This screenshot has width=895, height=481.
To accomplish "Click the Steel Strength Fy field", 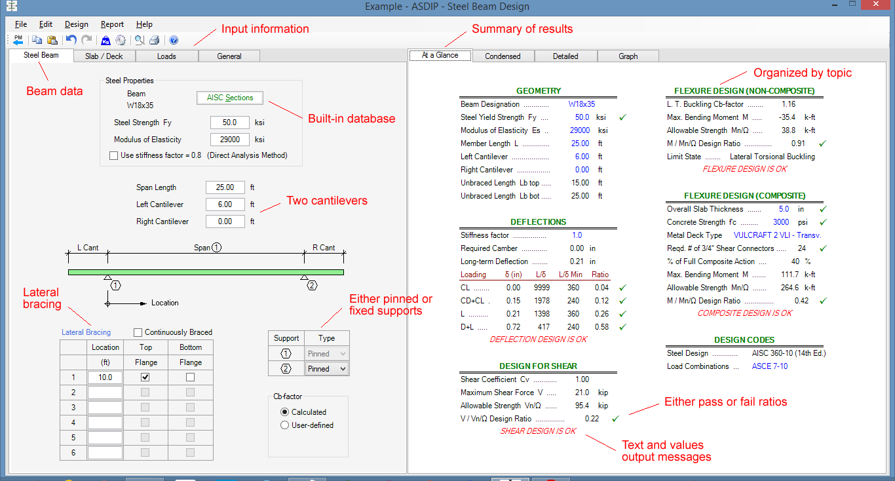I will click(x=230, y=123).
